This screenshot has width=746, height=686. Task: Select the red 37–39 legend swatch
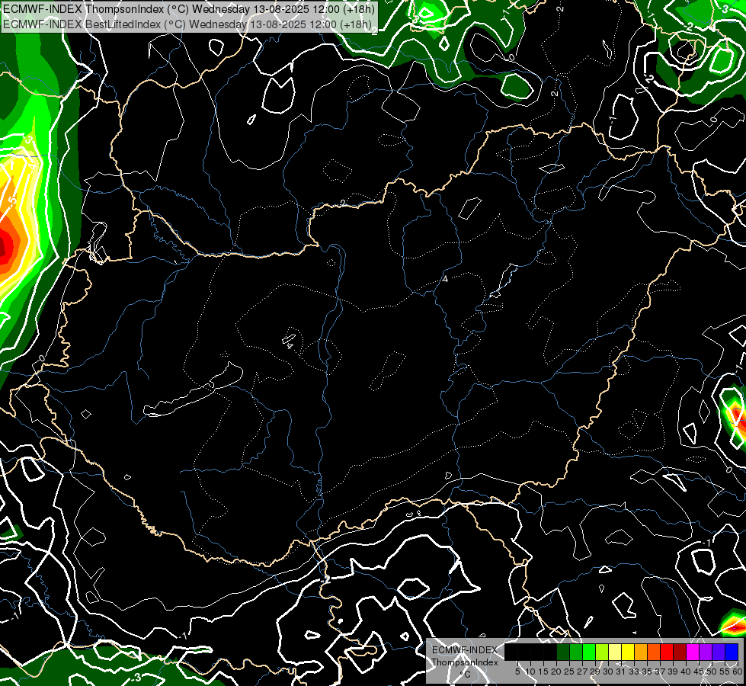tap(667, 652)
